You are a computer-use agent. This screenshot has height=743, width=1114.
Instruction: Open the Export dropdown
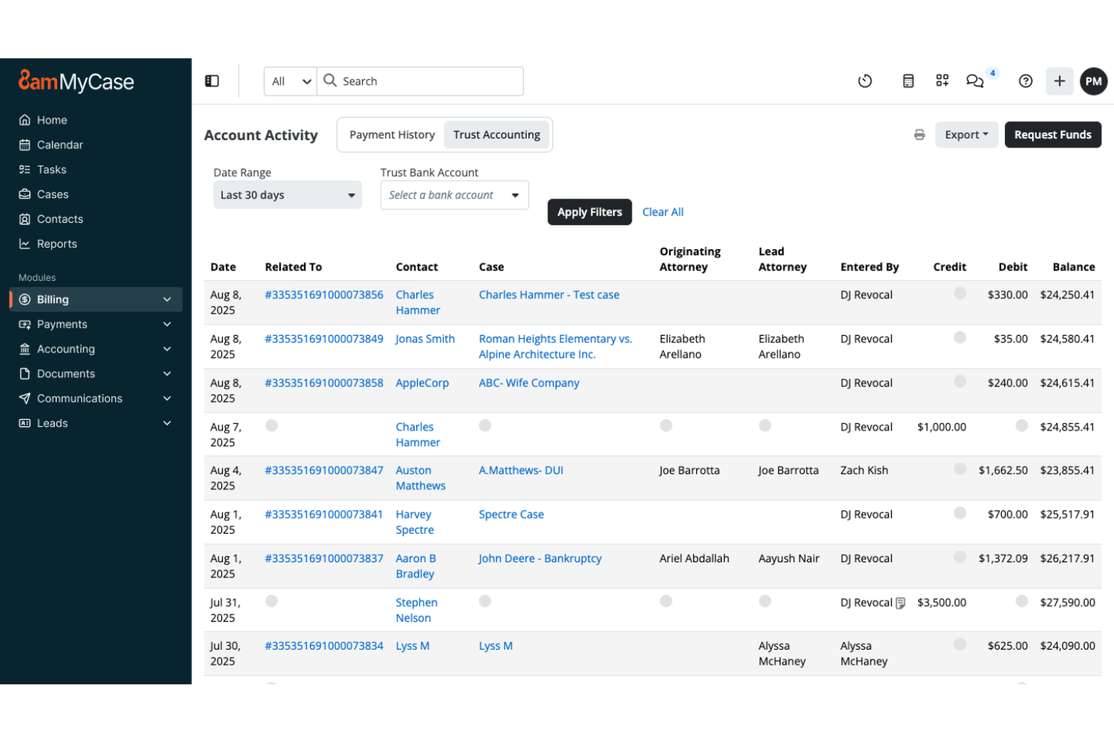click(966, 135)
